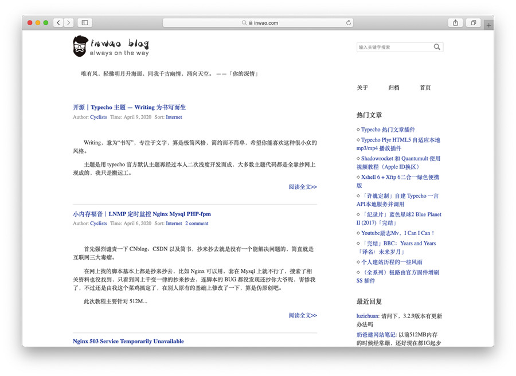Go forward with the forward arrow
The image size is (516, 376).
point(69,22)
